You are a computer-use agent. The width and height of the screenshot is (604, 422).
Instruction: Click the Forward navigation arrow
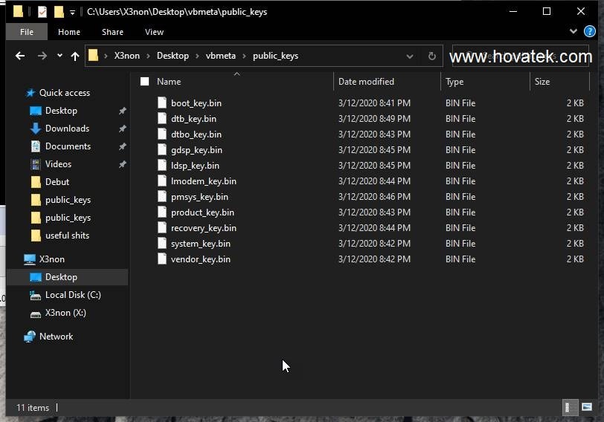point(42,56)
